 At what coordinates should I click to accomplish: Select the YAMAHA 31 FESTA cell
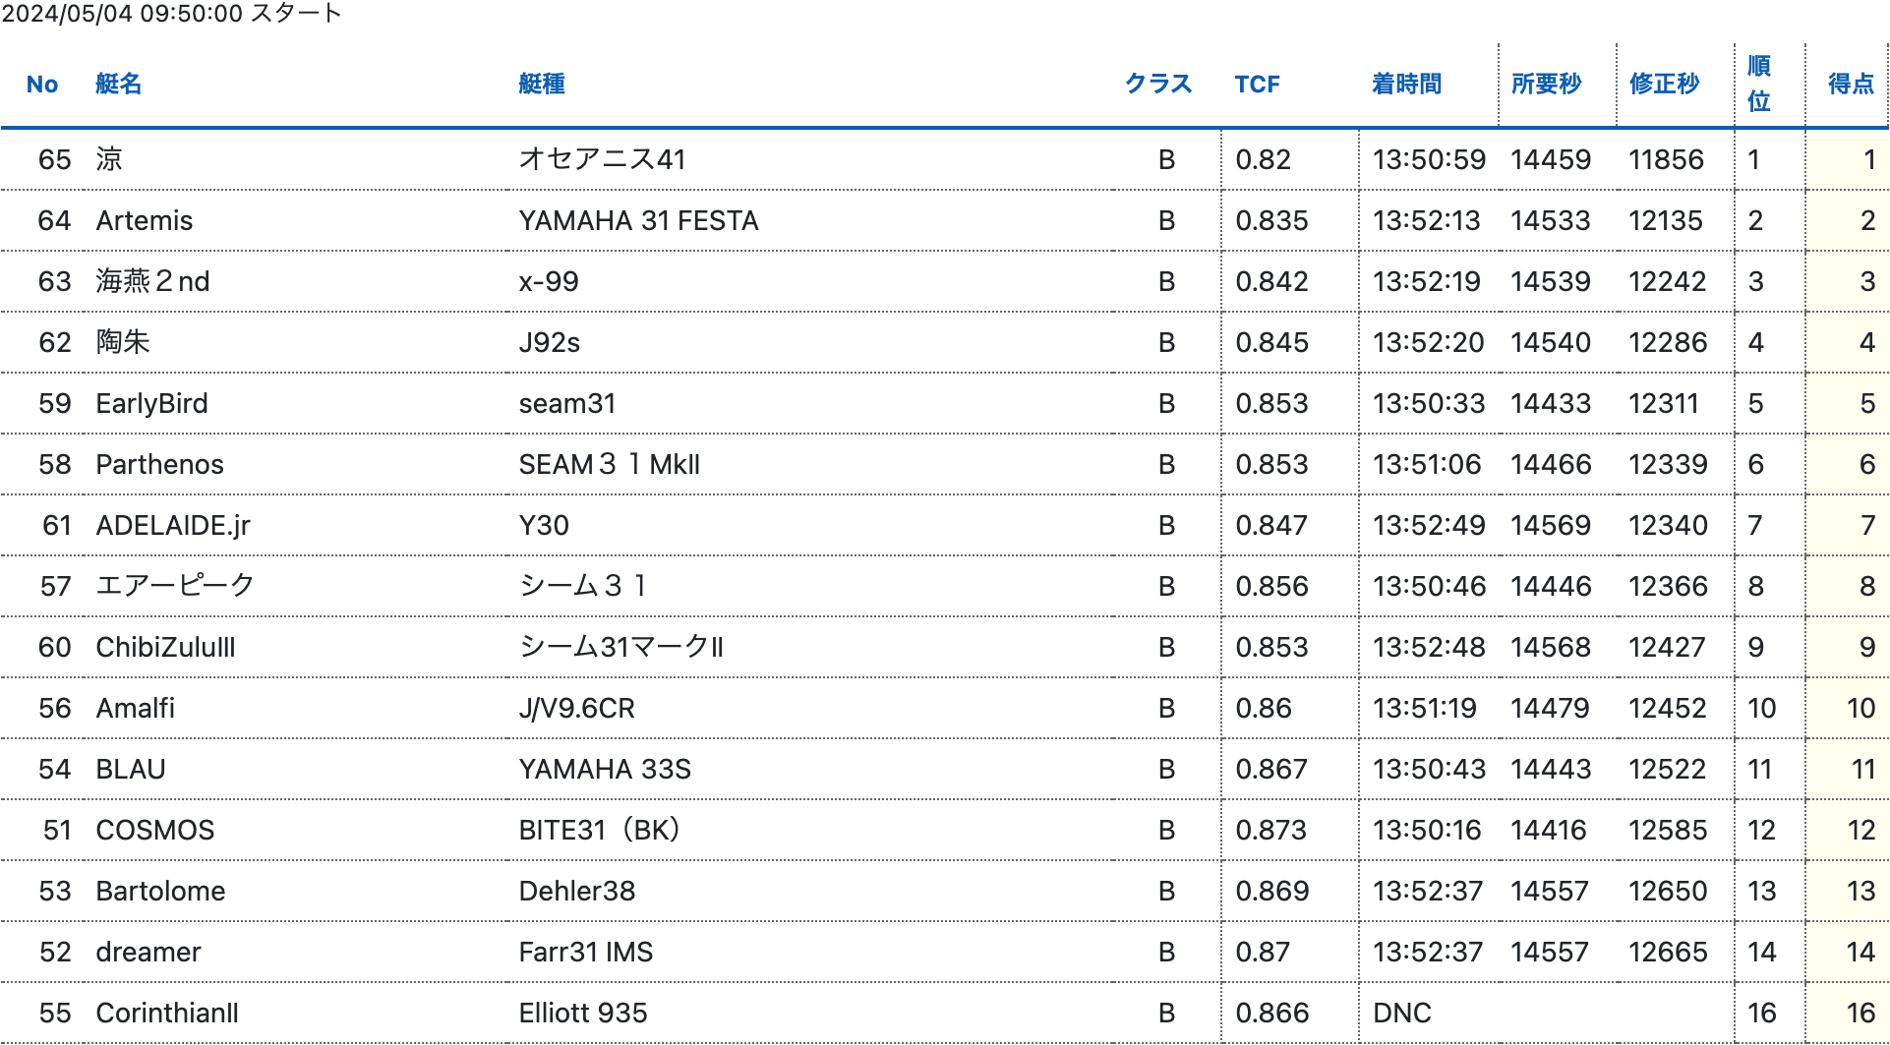click(x=638, y=221)
